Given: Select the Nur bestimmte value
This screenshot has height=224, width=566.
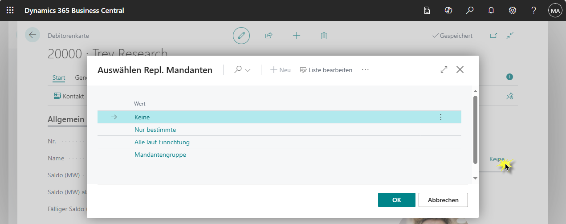Looking at the screenshot, I should (155, 130).
